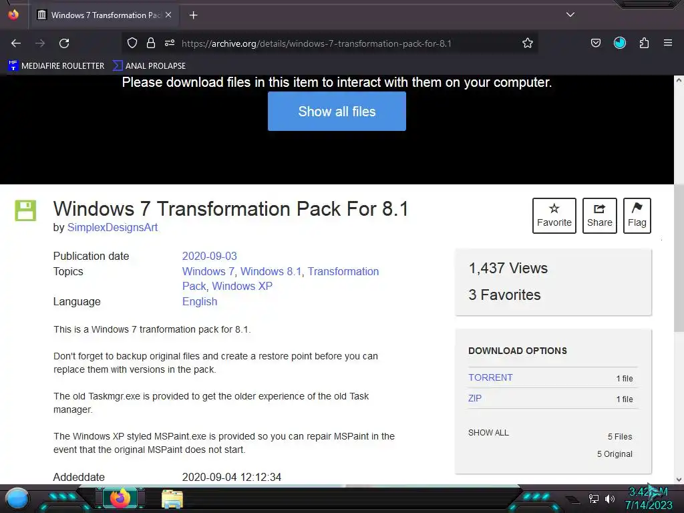Open the Windows 7 topic link

tap(208, 271)
